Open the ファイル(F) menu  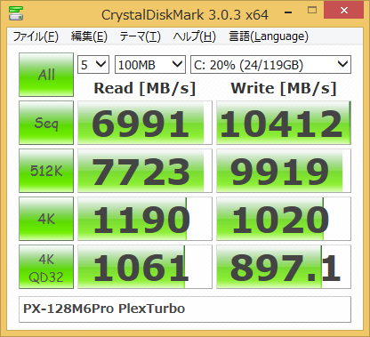pyautogui.click(x=36, y=36)
